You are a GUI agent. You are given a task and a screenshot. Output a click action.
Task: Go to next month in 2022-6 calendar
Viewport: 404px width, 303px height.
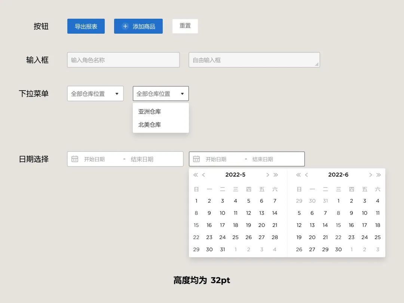tap(370, 175)
